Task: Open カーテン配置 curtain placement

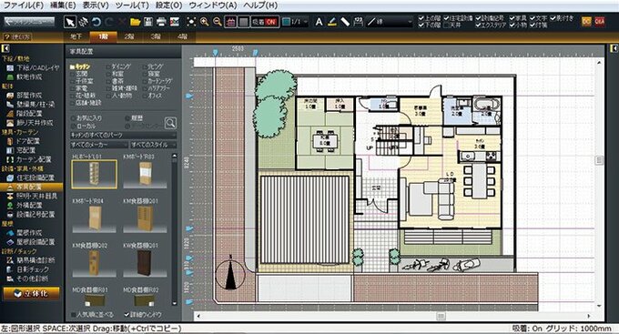Action: coord(29,159)
